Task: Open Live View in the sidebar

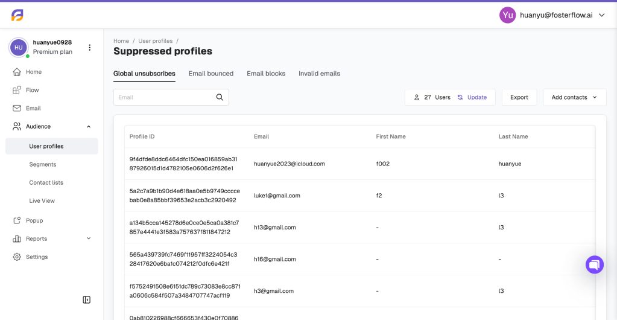Action: point(42,200)
